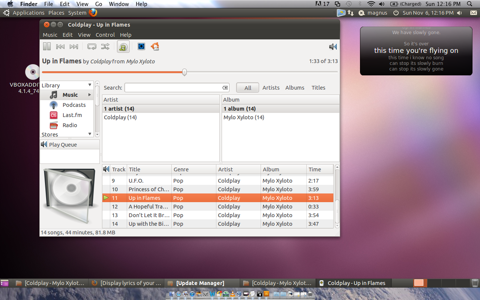The image size is (480, 300).
Task: Click the Bluetooth icon in Mac menu bar
Action: (360, 4)
